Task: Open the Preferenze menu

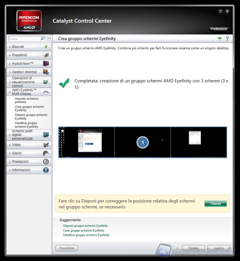Action: [219, 29]
